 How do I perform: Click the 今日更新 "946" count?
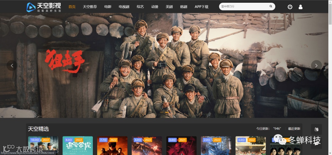tap(277, 129)
